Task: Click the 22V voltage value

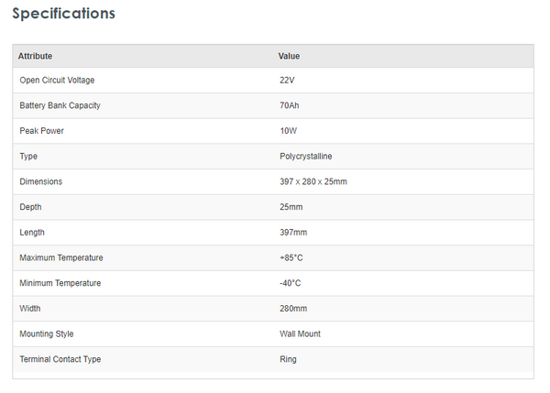Action: pos(288,81)
